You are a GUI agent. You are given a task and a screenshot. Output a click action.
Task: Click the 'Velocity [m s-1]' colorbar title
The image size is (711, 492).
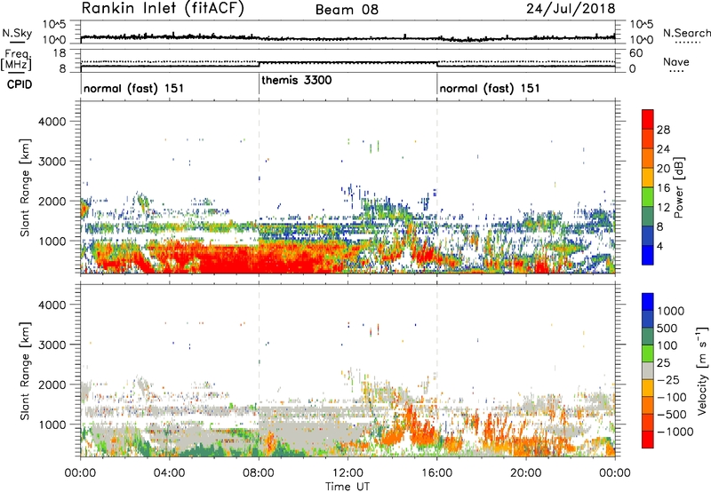[702, 370]
